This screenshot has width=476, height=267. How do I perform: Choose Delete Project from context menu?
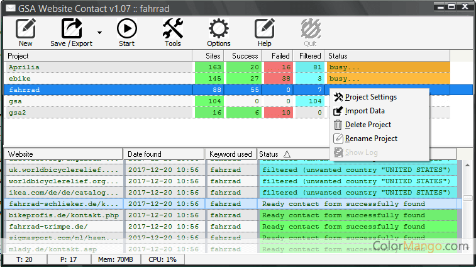point(379,125)
